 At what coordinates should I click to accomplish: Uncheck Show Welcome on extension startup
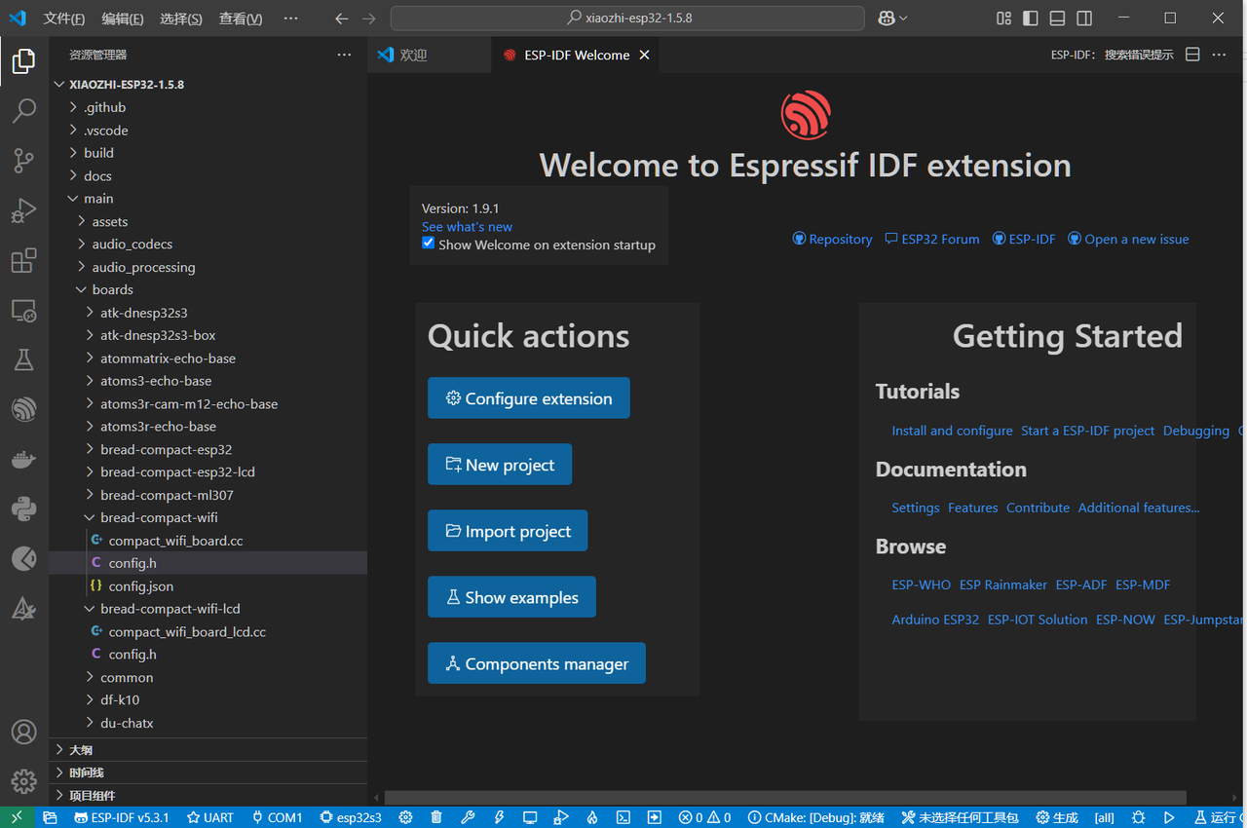tap(428, 244)
